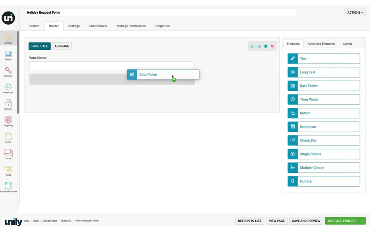Open the Developer section icon
This screenshot has width=370, height=231.
(8, 88)
